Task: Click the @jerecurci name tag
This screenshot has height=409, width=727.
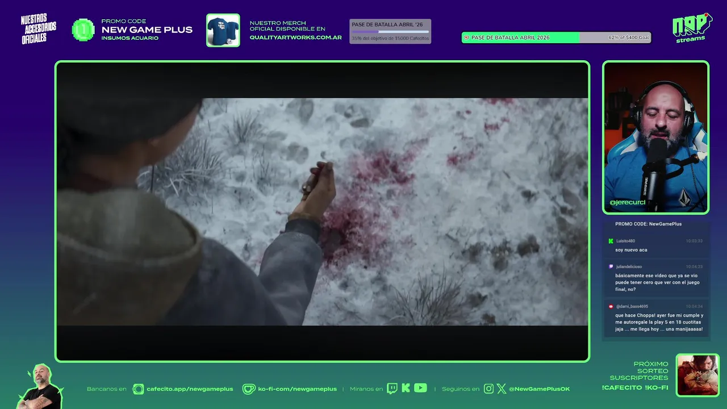Action: tap(628, 202)
